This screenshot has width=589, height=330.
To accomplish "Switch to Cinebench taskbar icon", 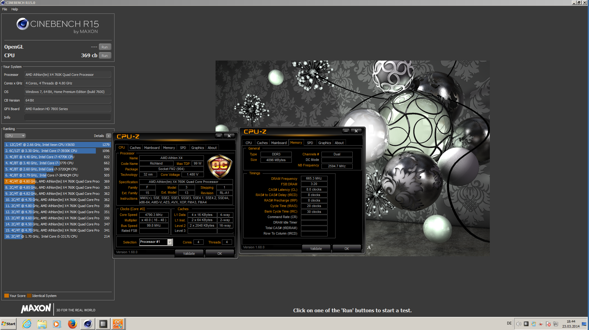I will point(88,324).
